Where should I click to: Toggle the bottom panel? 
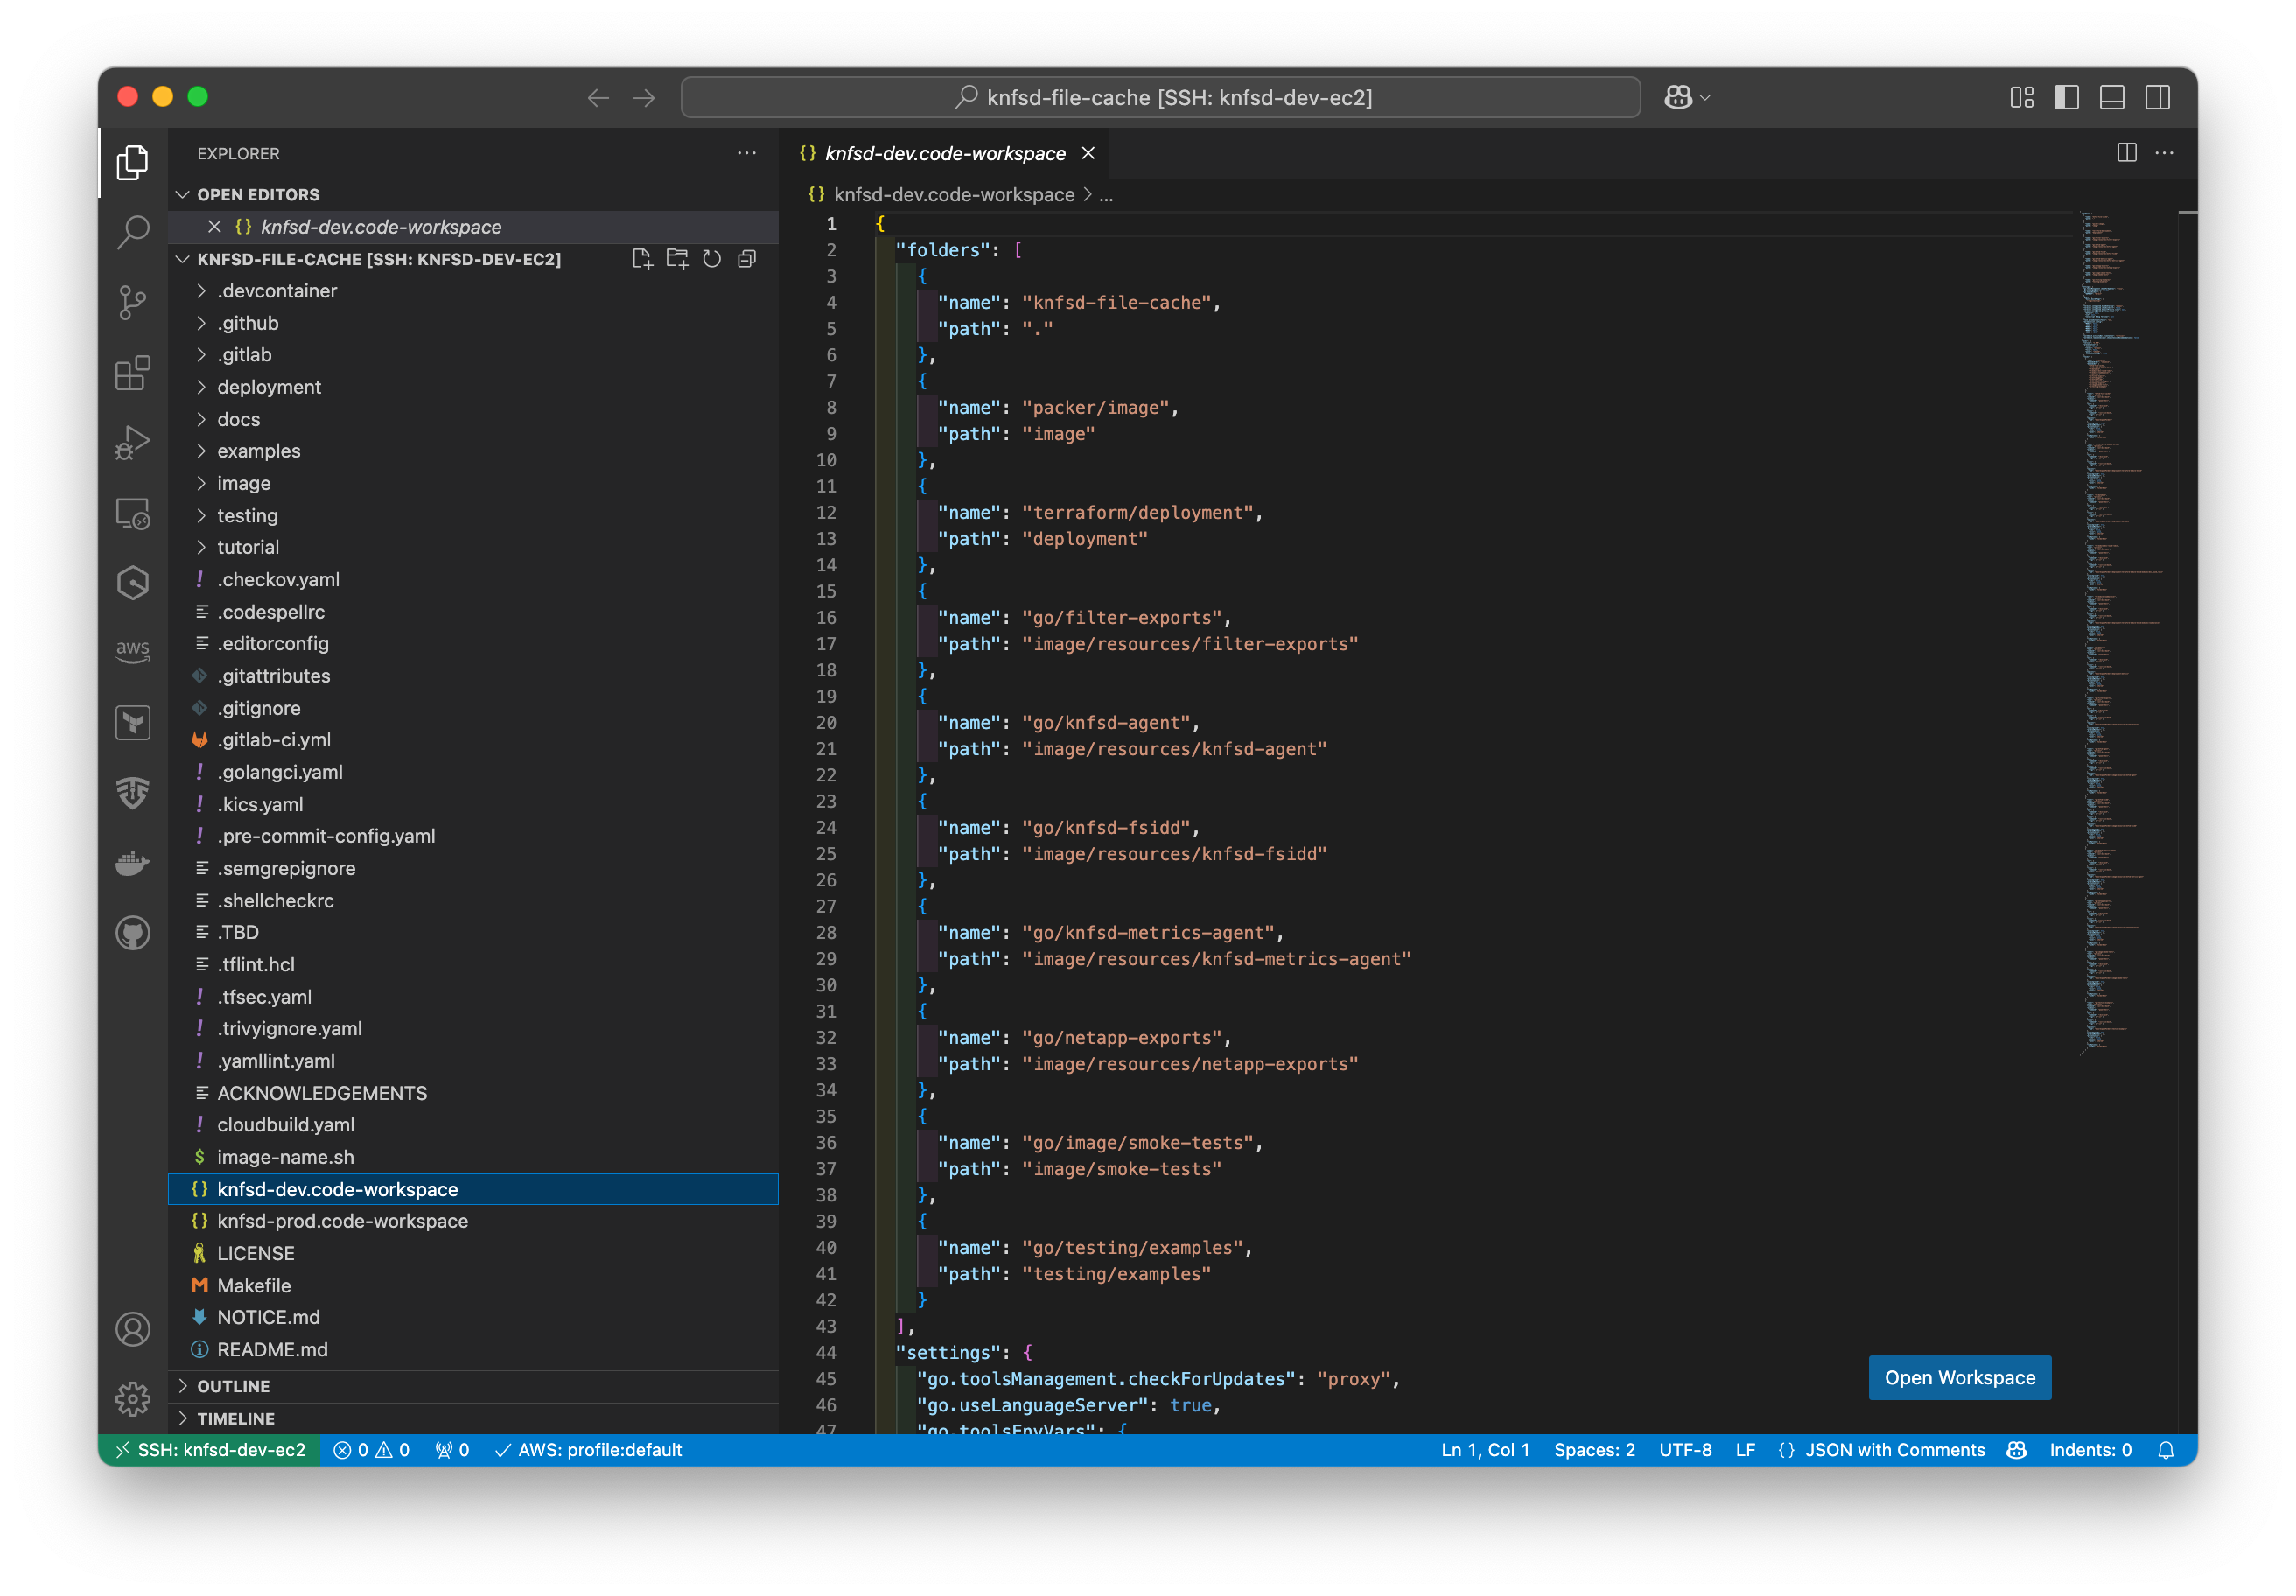pos(2112,97)
